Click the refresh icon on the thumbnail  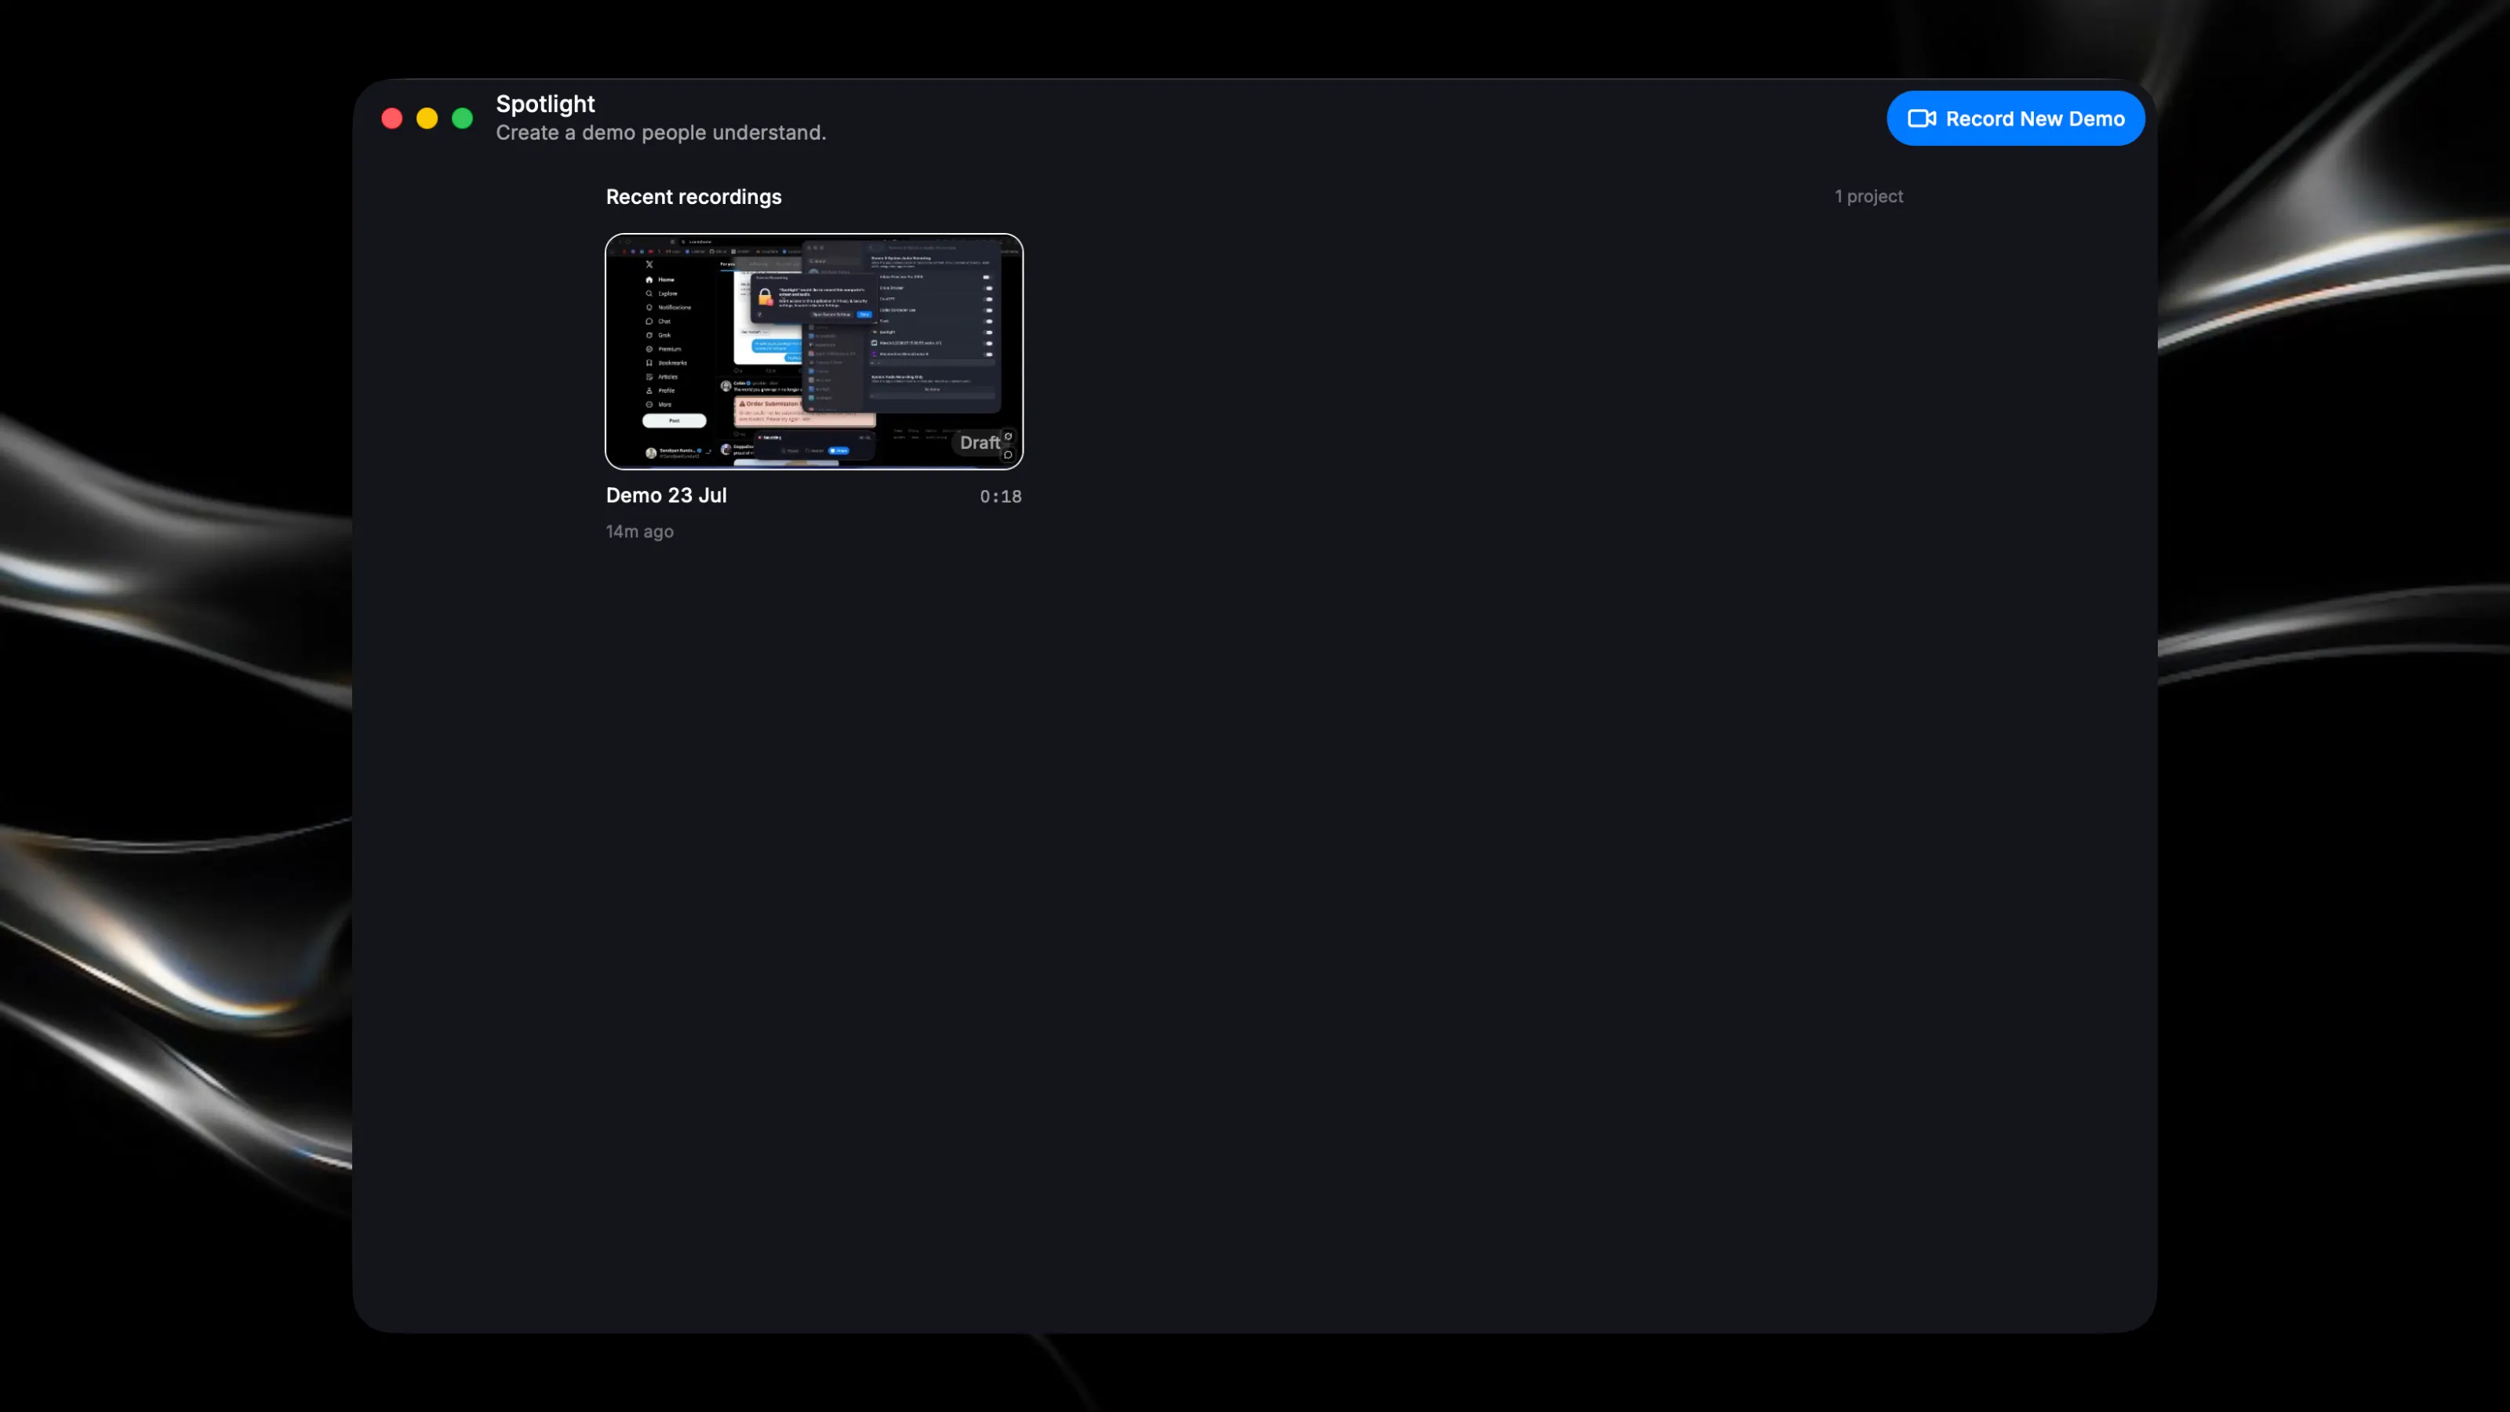coord(1009,435)
